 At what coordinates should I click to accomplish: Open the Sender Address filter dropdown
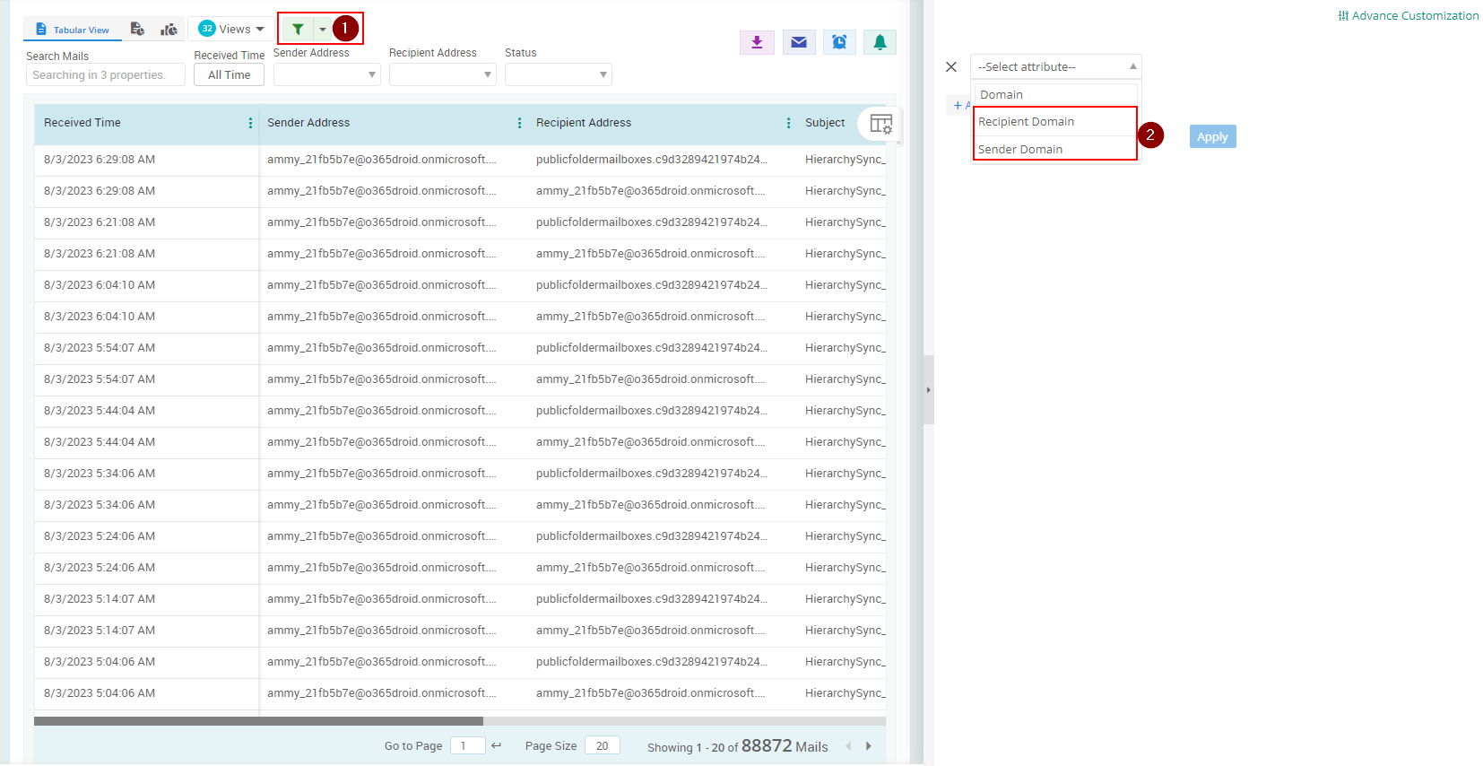pyautogui.click(x=326, y=74)
